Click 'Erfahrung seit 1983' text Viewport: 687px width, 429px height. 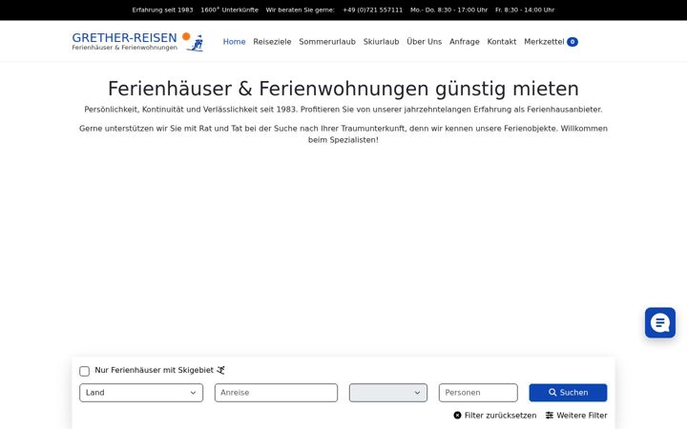(x=162, y=10)
